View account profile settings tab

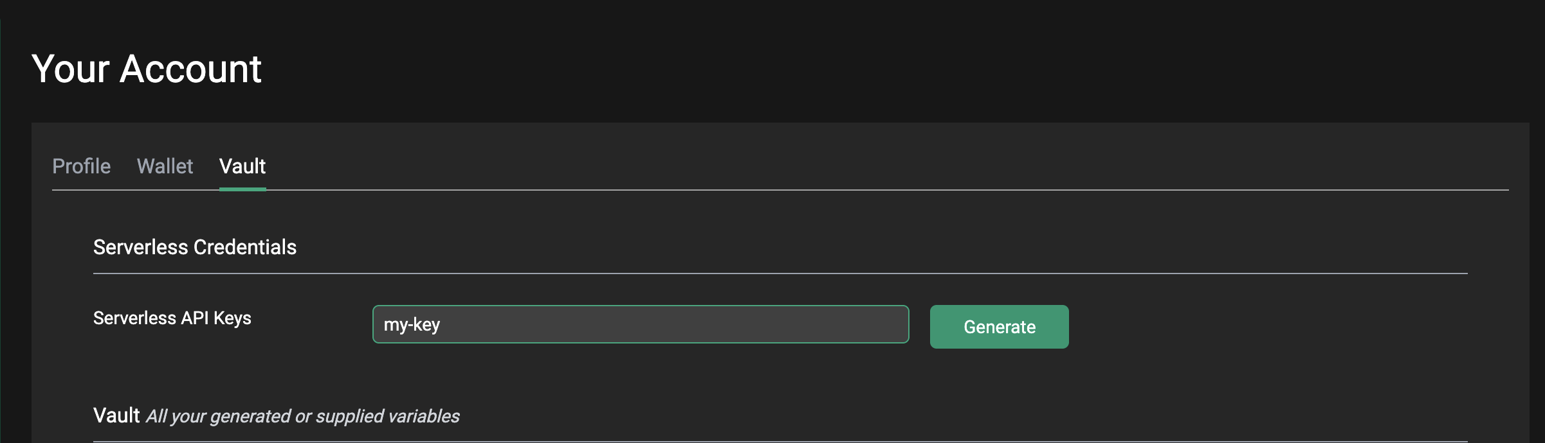click(x=82, y=166)
